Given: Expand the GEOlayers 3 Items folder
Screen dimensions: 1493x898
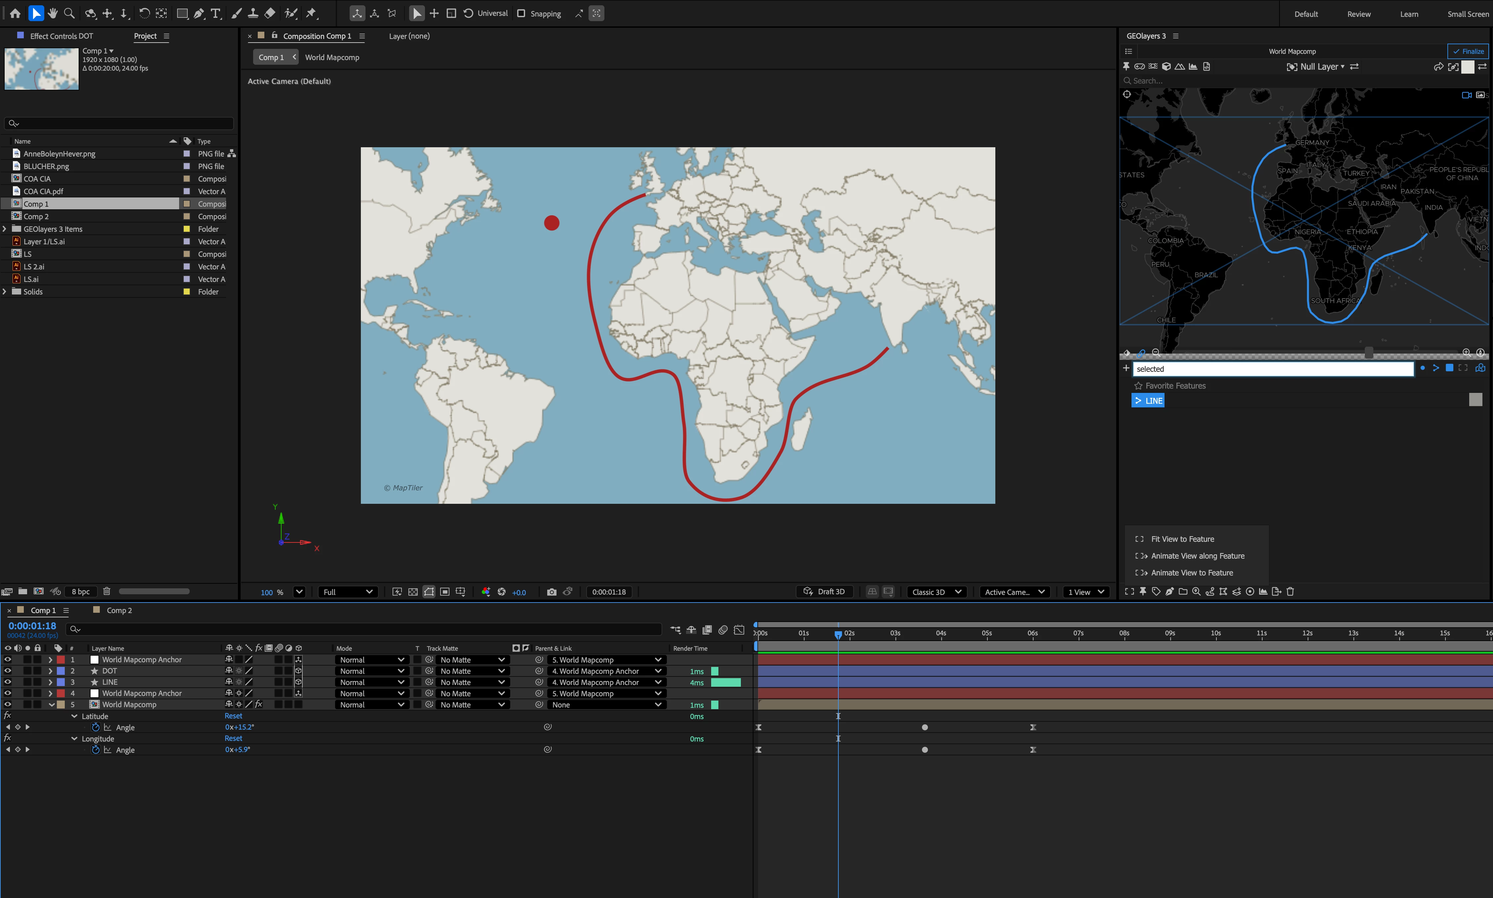Looking at the screenshot, I should coord(5,229).
